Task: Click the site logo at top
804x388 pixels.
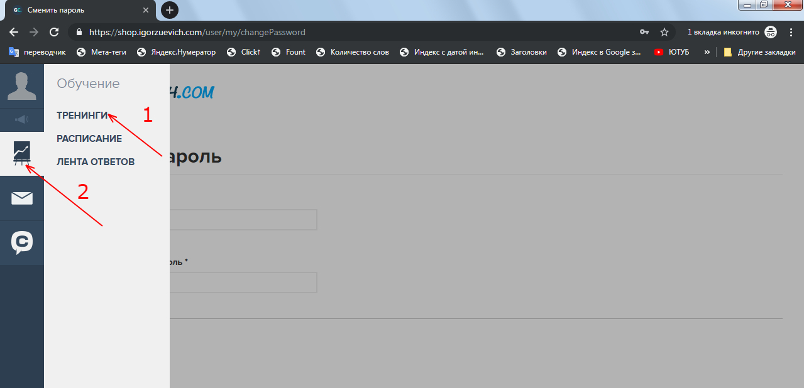Action: 192,92
